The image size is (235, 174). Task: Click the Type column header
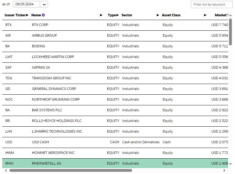(112, 15)
